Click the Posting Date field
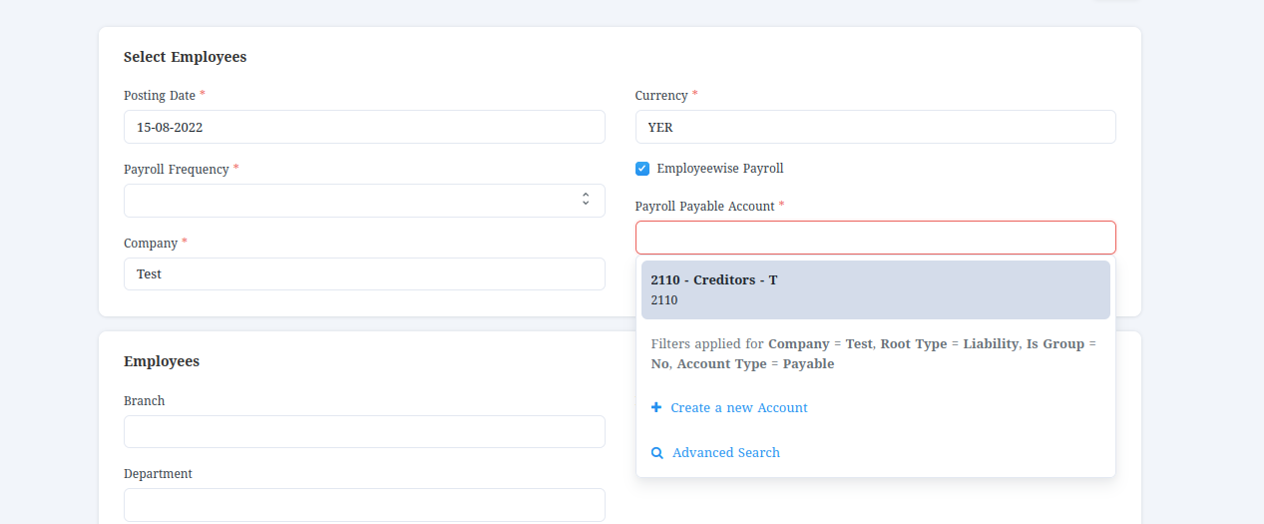Image resolution: width=1264 pixels, height=524 pixels. click(364, 127)
